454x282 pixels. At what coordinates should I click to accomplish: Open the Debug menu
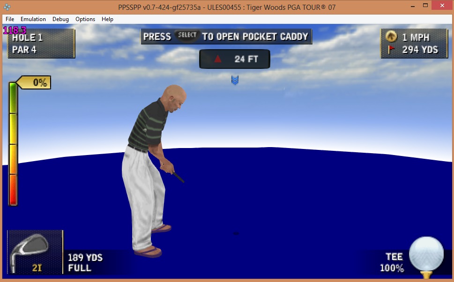point(60,19)
